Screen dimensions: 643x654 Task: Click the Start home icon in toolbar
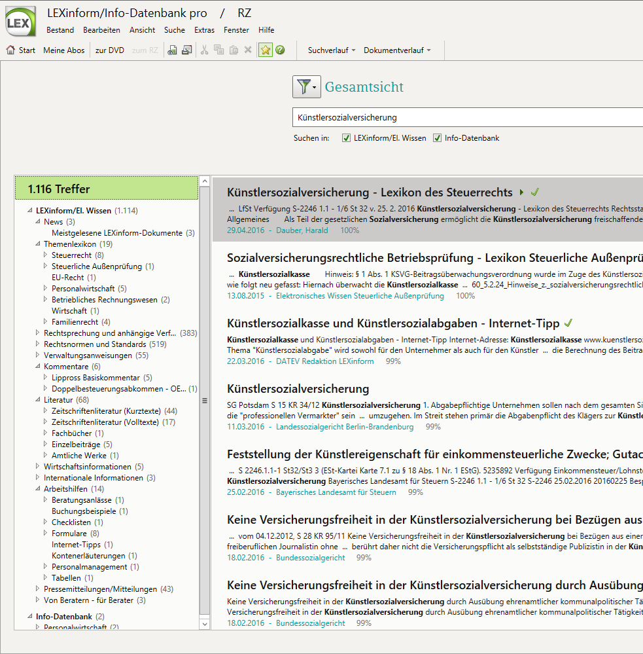(10, 50)
